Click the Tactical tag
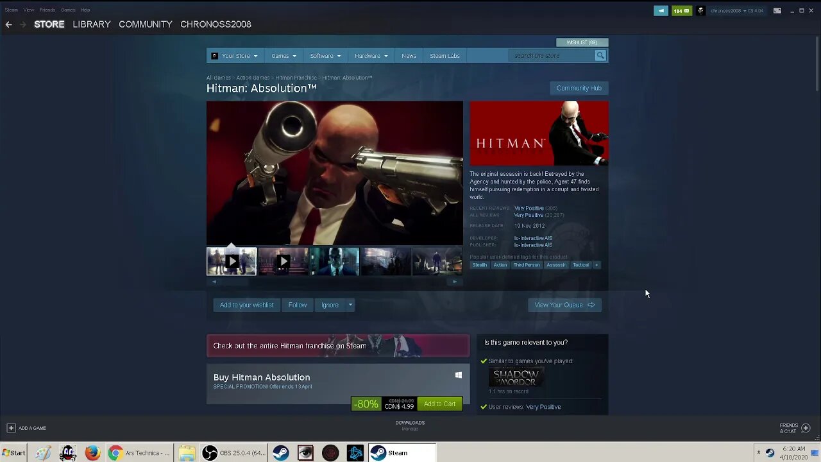 pos(580,265)
